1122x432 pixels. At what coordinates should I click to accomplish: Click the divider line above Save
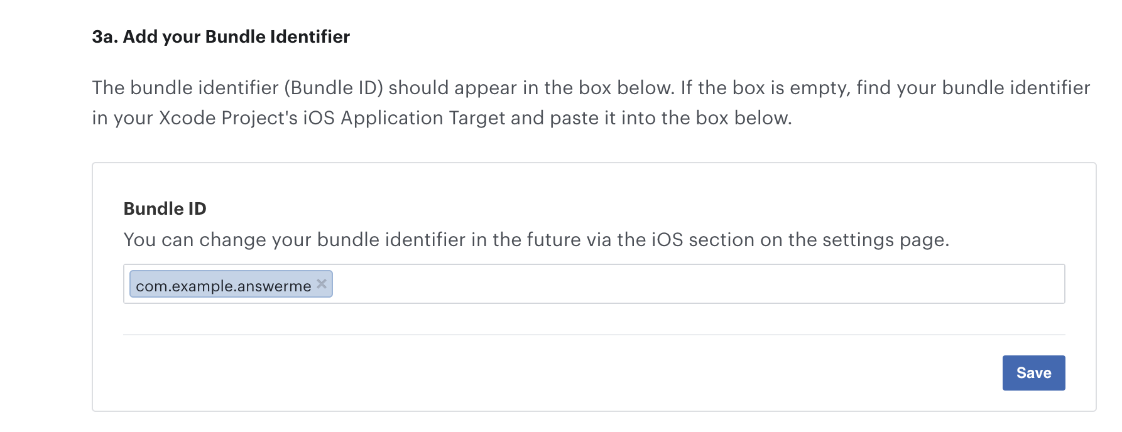tap(594, 335)
